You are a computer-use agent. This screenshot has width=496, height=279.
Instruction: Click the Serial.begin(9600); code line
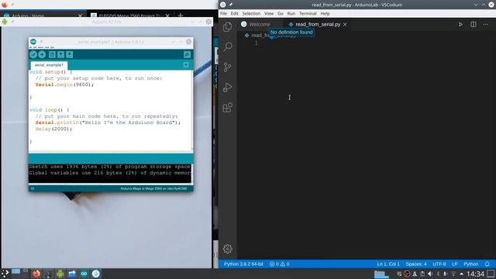64,84
